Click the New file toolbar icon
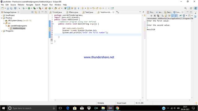This screenshot has height=111, width=198. pos(2,8)
